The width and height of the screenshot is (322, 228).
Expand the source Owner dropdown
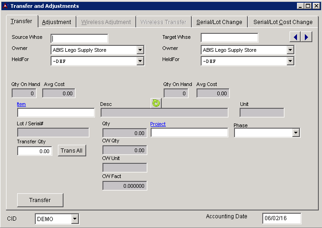(140, 50)
